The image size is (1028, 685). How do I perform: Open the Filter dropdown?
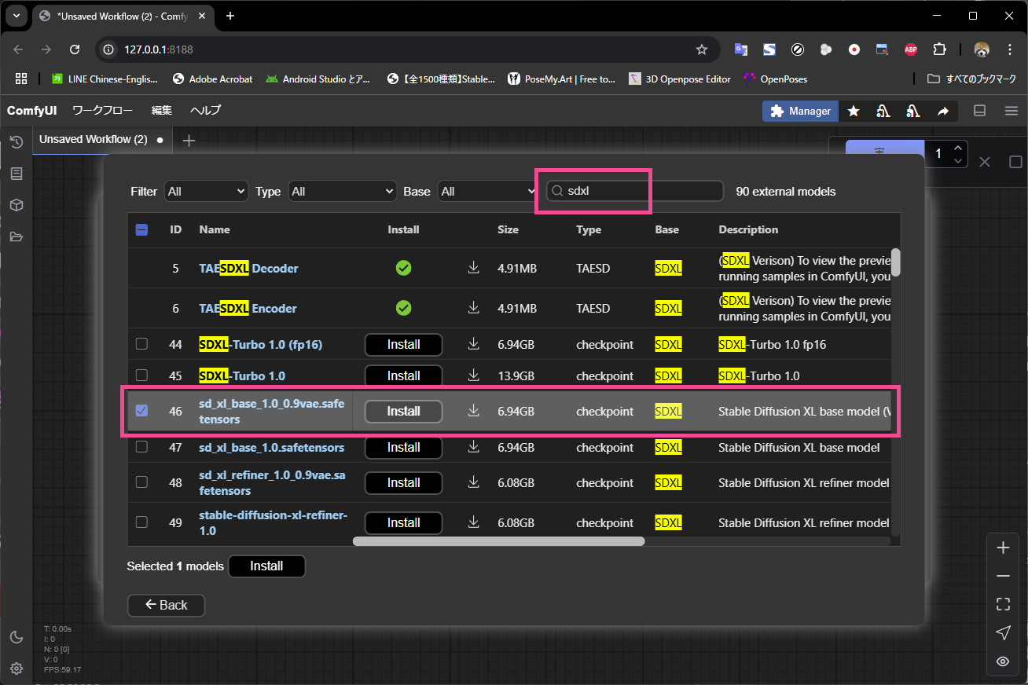(206, 191)
